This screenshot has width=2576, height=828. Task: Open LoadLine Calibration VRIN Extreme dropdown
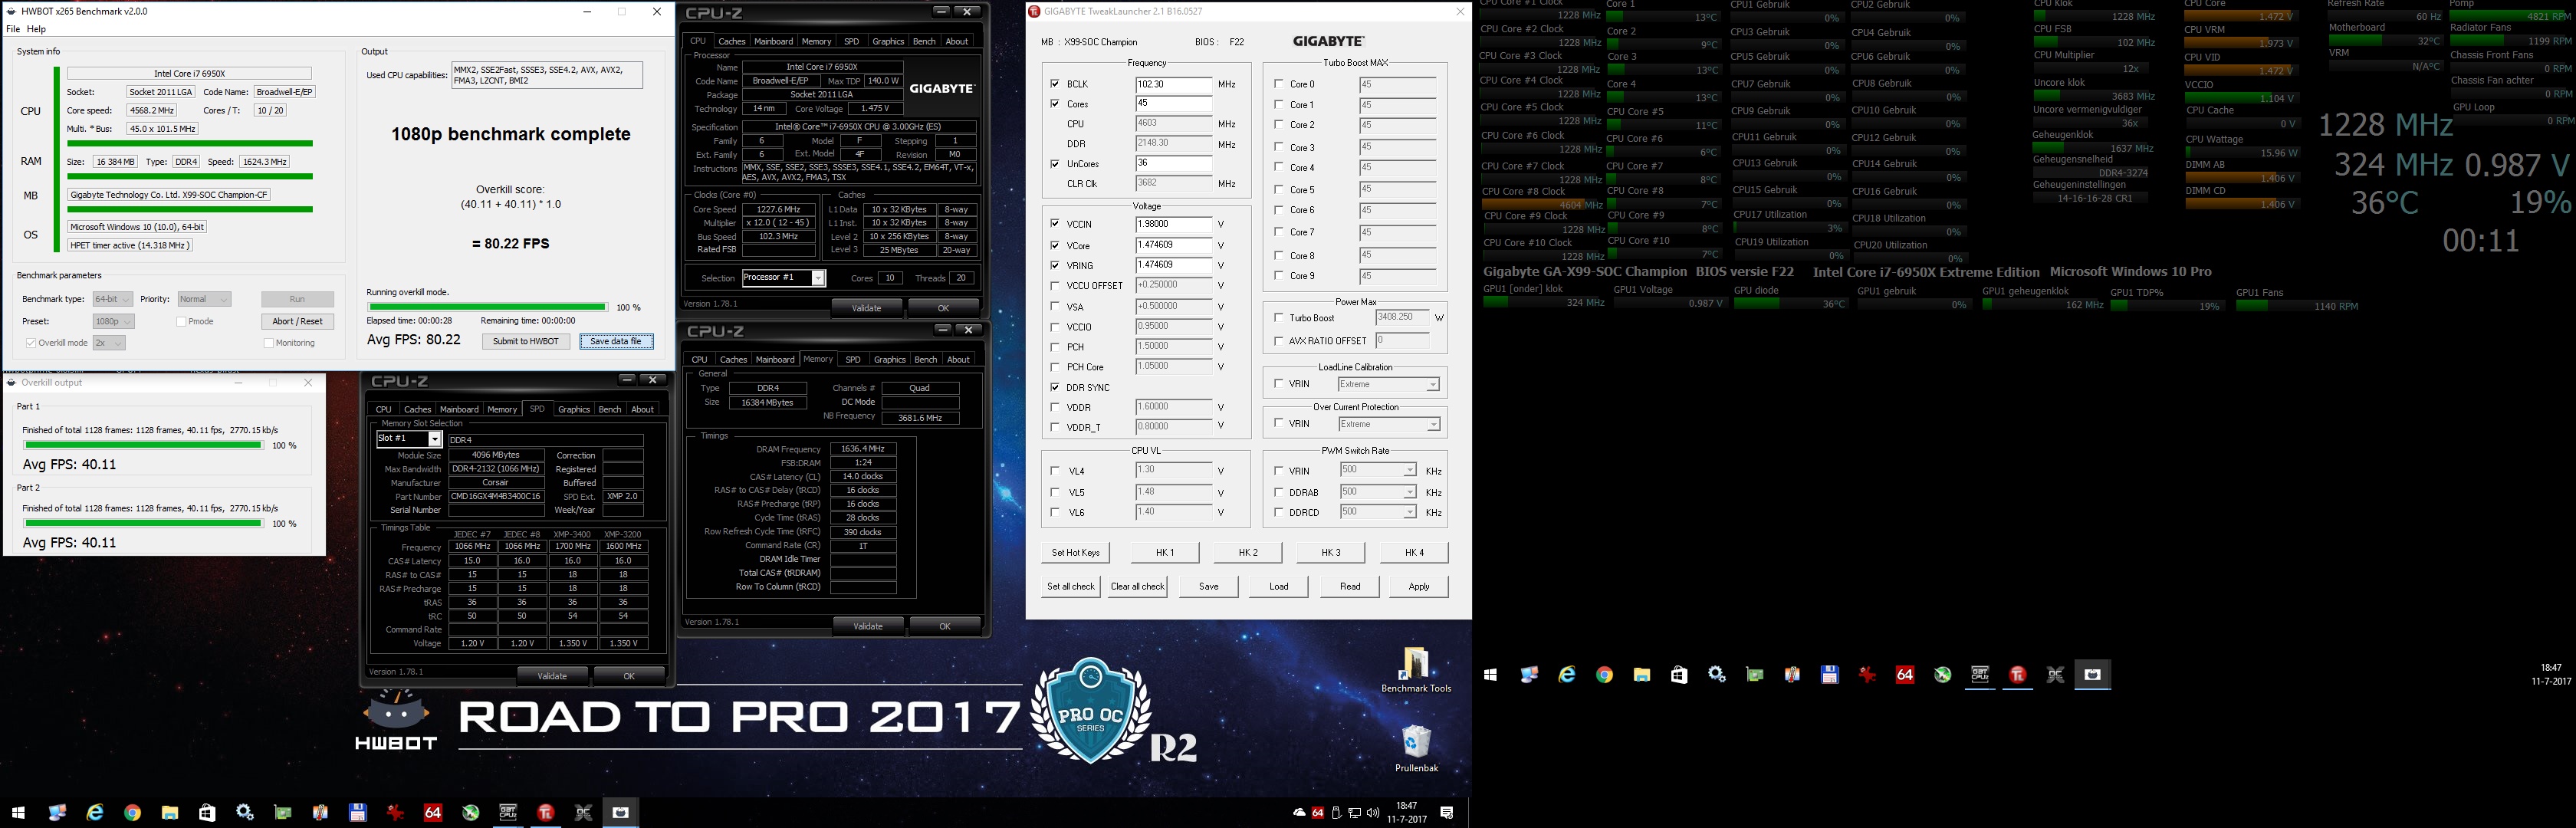click(x=1388, y=384)
